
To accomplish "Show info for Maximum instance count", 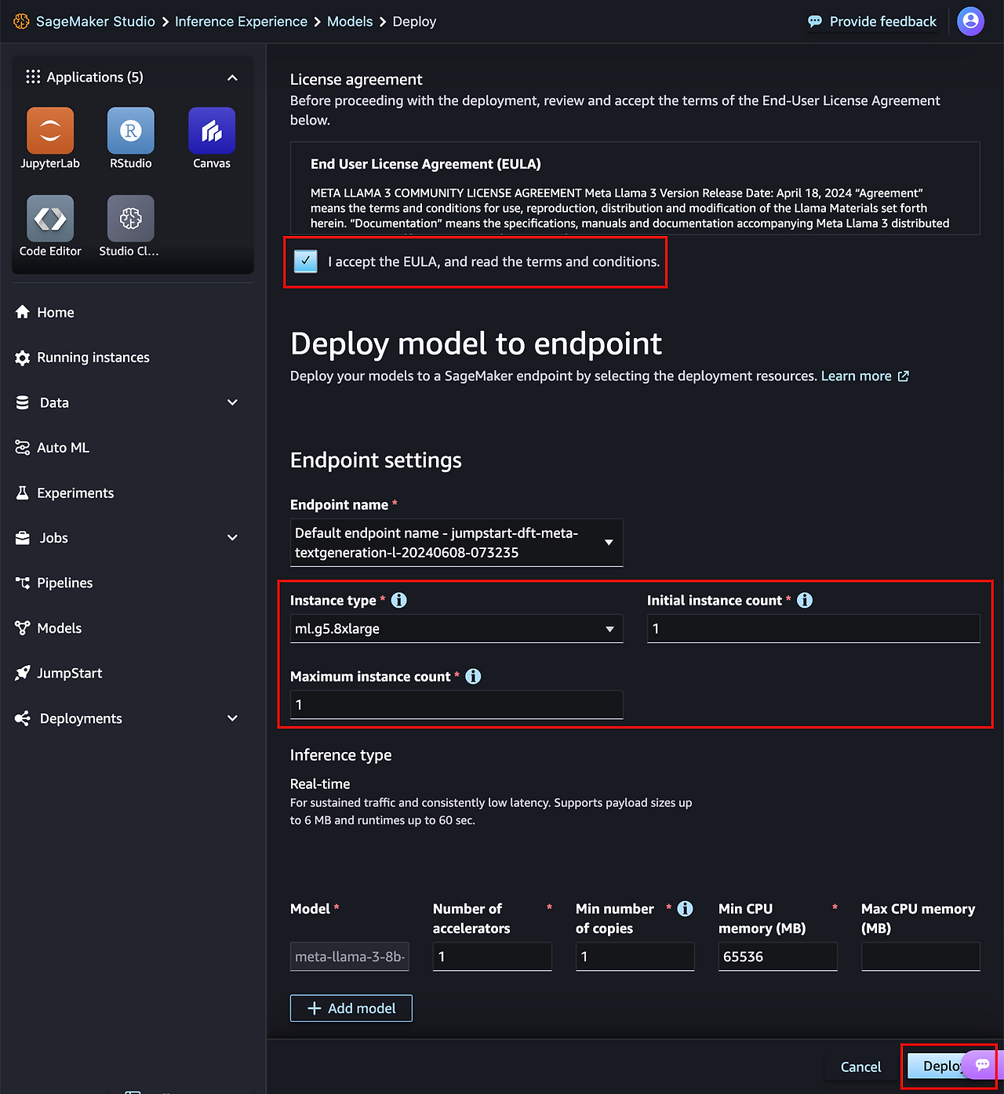I will [473, 676].
